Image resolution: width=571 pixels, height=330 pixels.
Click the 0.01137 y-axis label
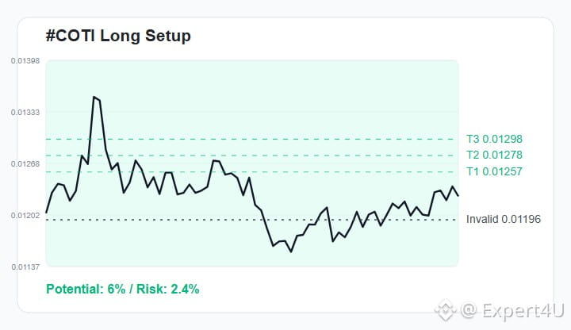tap(25, 267)
